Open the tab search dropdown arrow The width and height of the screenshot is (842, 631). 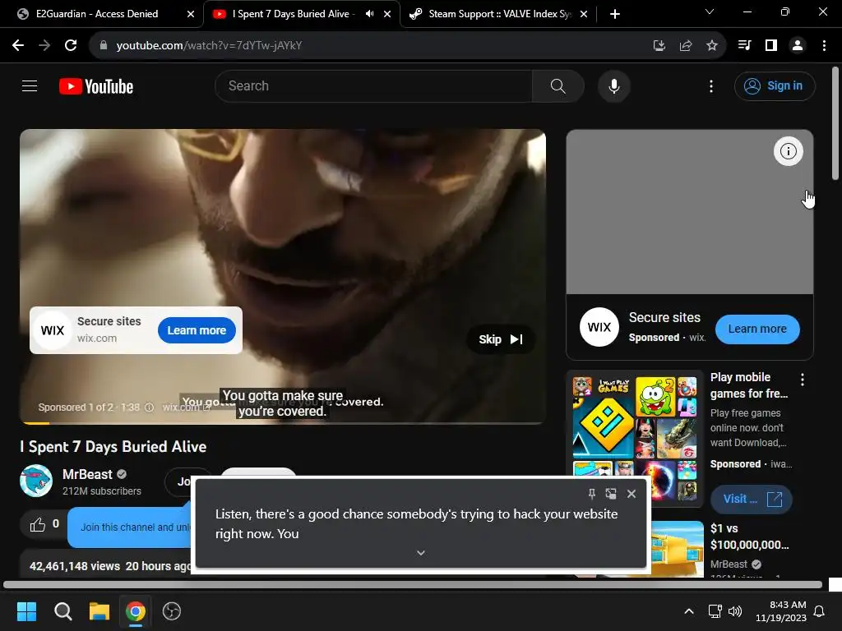[710, 12]
